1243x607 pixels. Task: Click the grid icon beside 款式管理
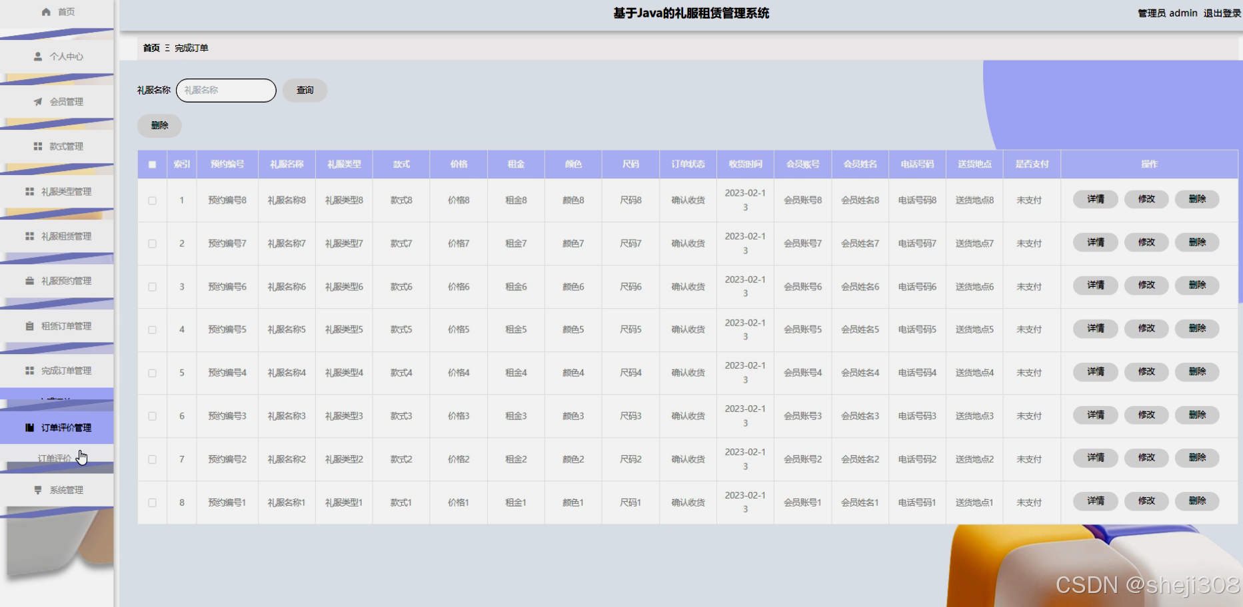tap(37, 146)
